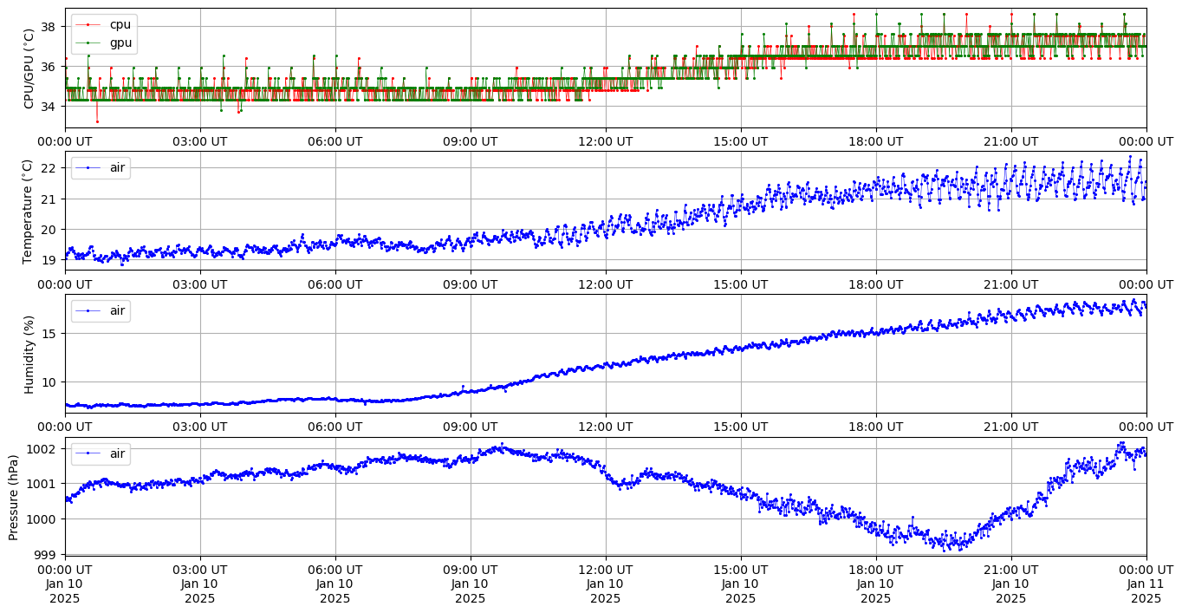Click the 21:00 UT Jan 10 2025 label
Viewport: 1182px width, 613px height.
[1011, 584]
